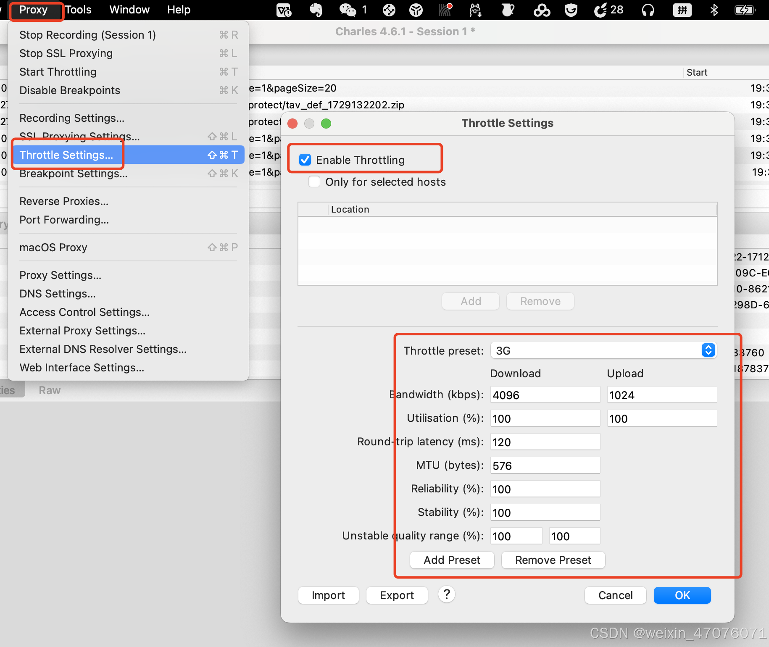This screenshot has height=647, width=769.
Task: Confirm Throttle Settings with OK
Action: pos(682,595)
